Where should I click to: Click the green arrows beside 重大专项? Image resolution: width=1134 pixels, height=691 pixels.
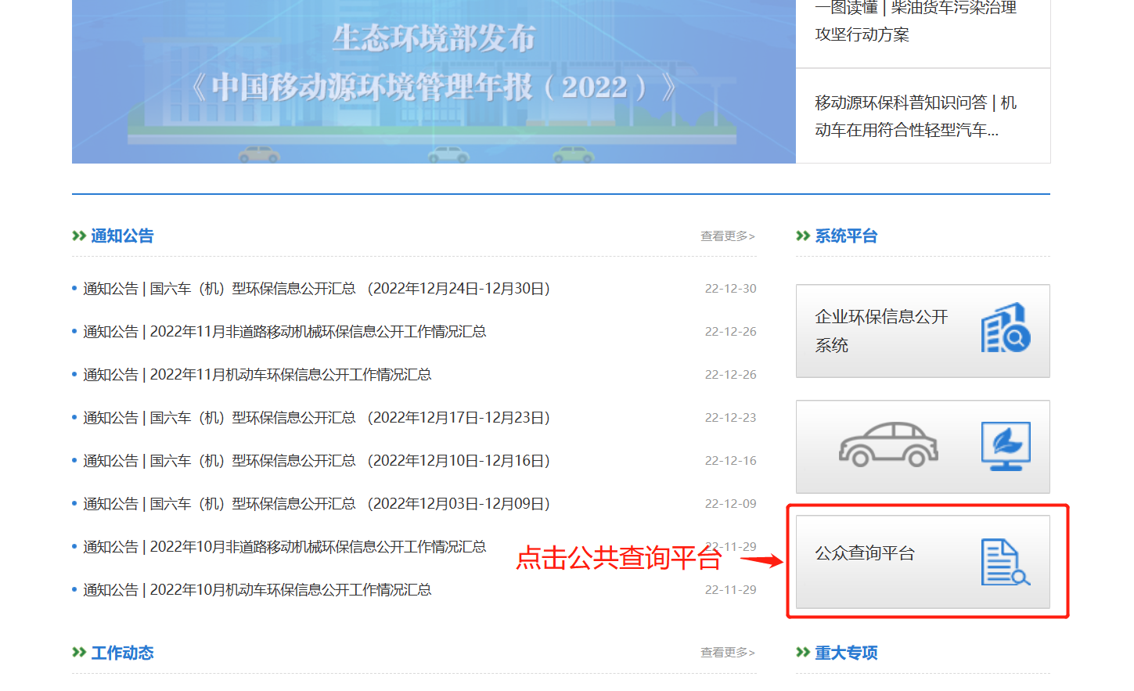[803, 652]
